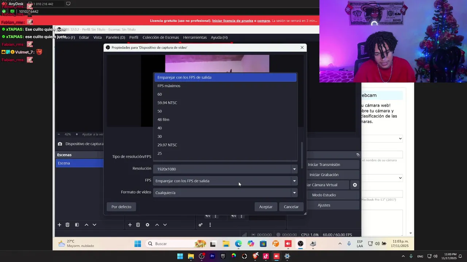Delete selected scene with trash icon
Screen dimensions: 467x262
[x=67, y=225]
